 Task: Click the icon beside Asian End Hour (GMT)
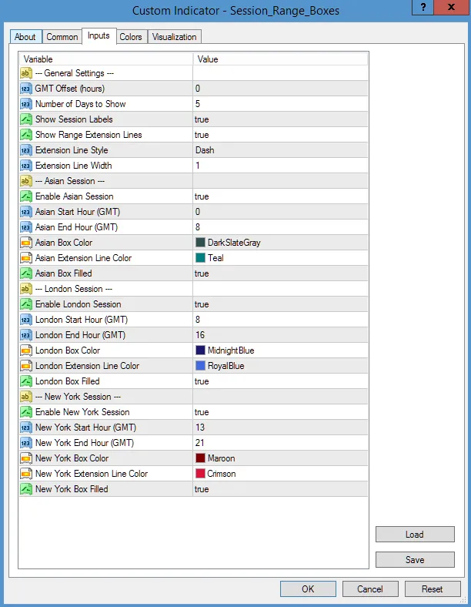click(x=26, y=227)
